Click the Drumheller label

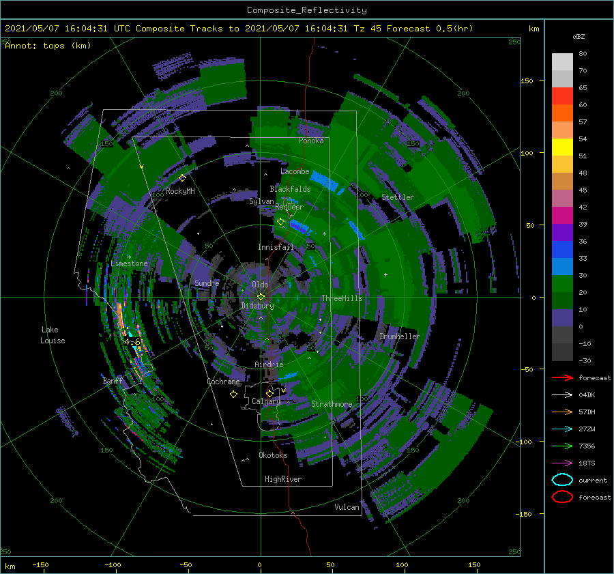[x=400, y=336]
